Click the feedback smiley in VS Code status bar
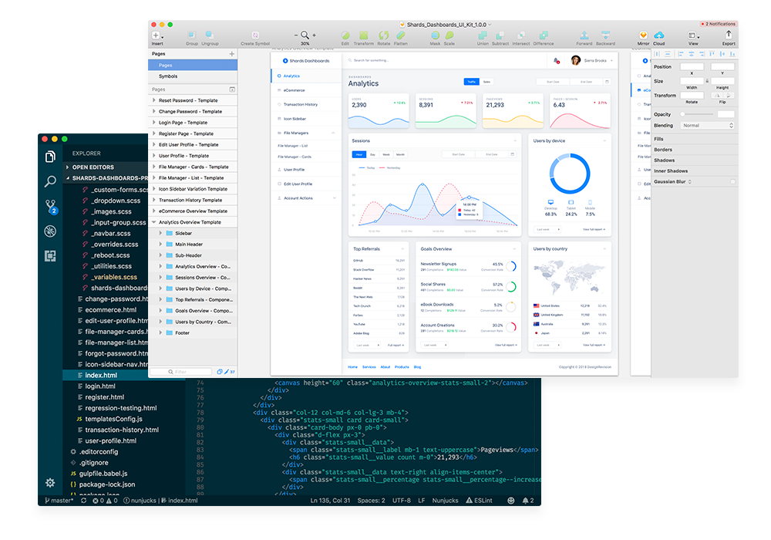771x540 pixels. click(x=511, y=501)
